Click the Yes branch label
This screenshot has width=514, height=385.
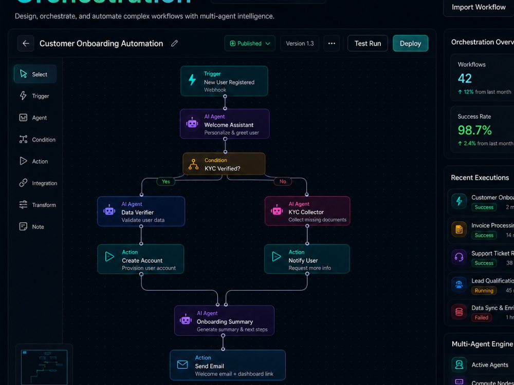[x=166, y=181]
